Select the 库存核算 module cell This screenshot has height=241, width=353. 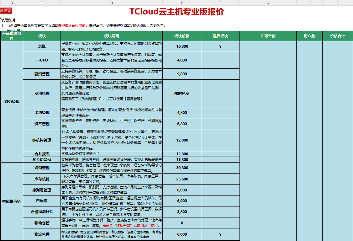(x=42, y=179)
